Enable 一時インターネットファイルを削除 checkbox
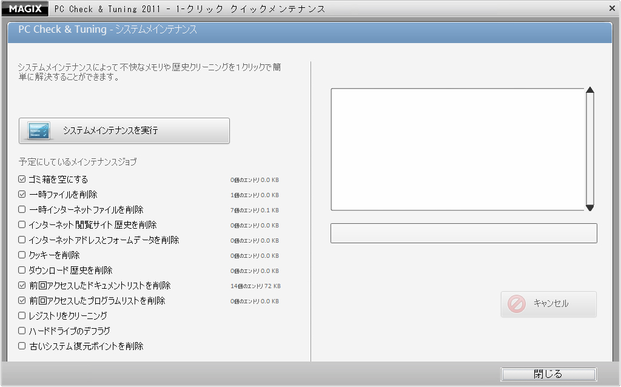This screenshot has width=621, height=387. point(22,209)
